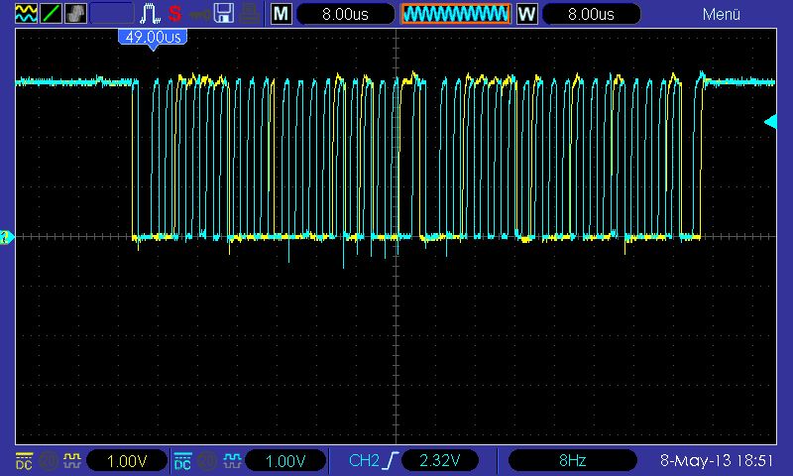Click the W window timebase button
This screenshot has width=793, height=476.
526,14
